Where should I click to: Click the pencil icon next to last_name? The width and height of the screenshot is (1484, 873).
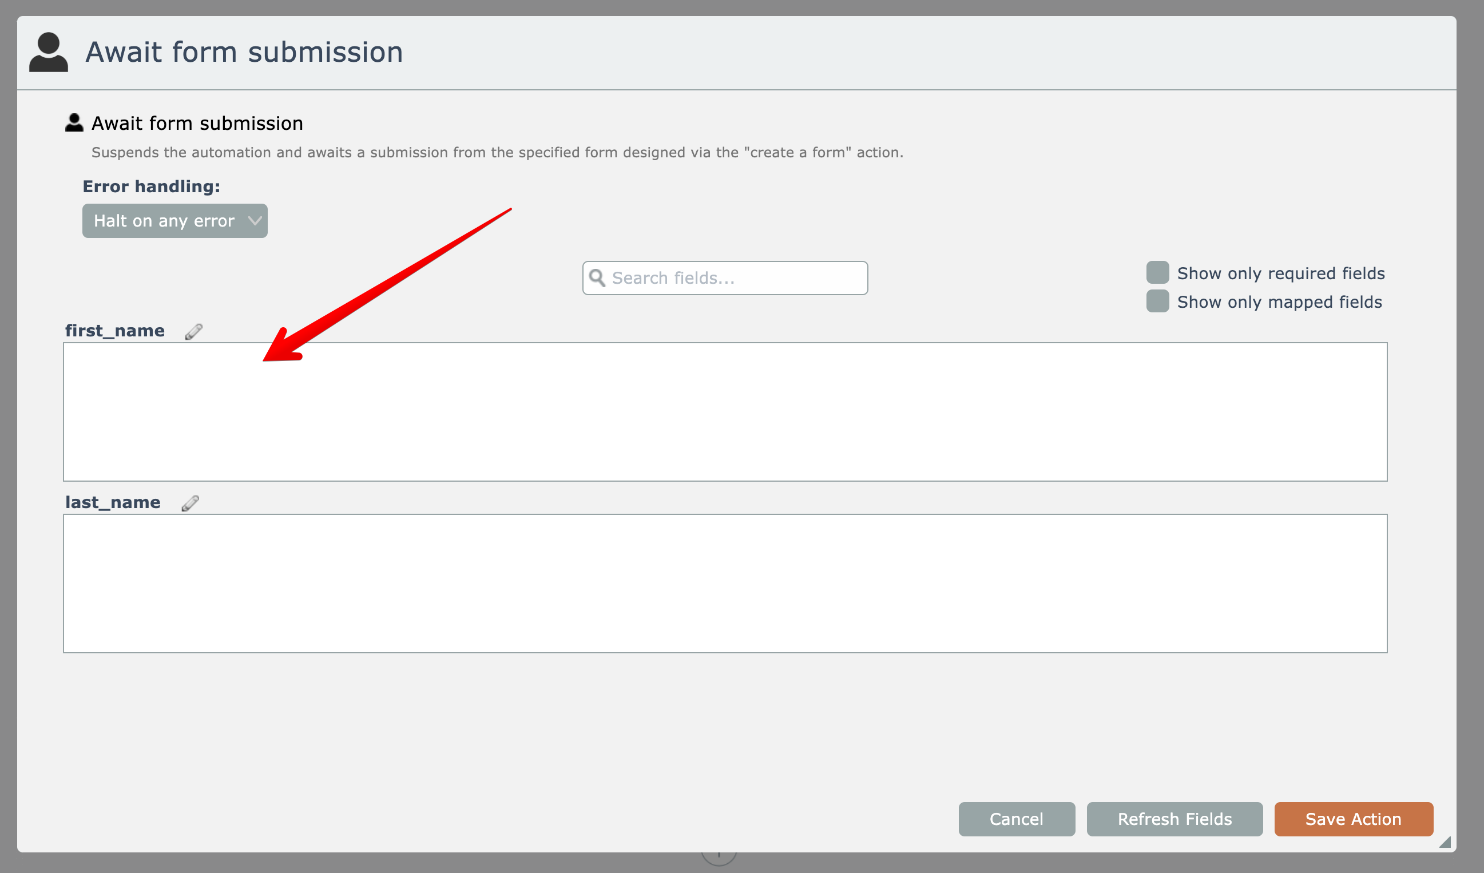pos(189,503)
